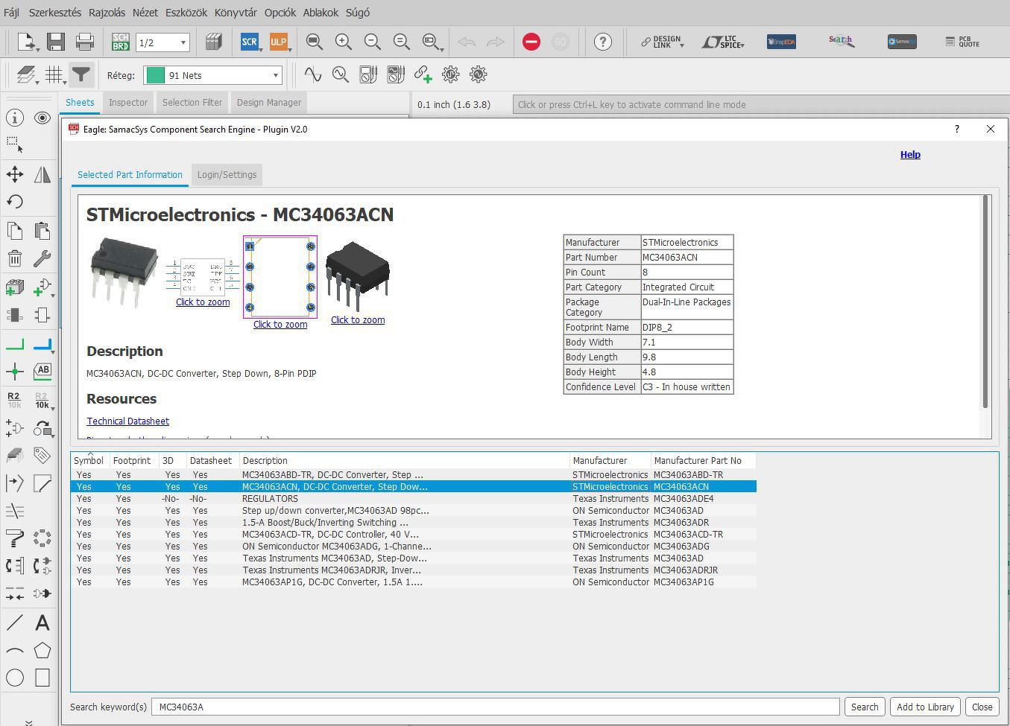The height and width of the screenshot is (726, 1010).
Task: Open the sheet selector 1/2 dropdown
Action: click(162, 42)
